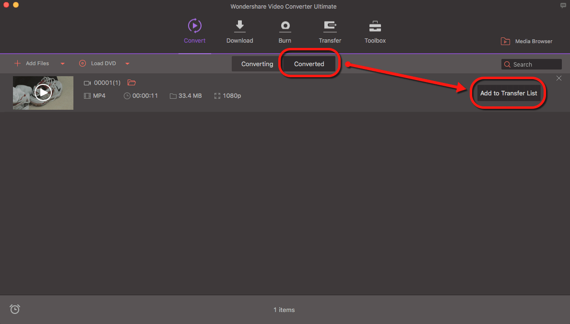The image size is (570, 324).
Task: Open the Toolbox section
Action: [x=375, y=31]
